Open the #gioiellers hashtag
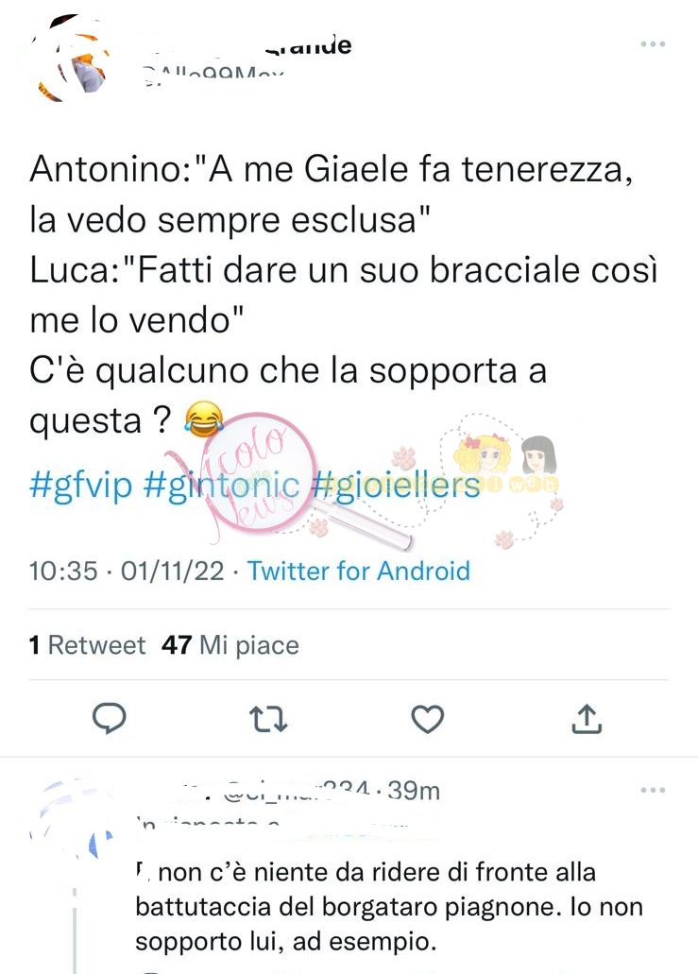 (x=395, y=485)
